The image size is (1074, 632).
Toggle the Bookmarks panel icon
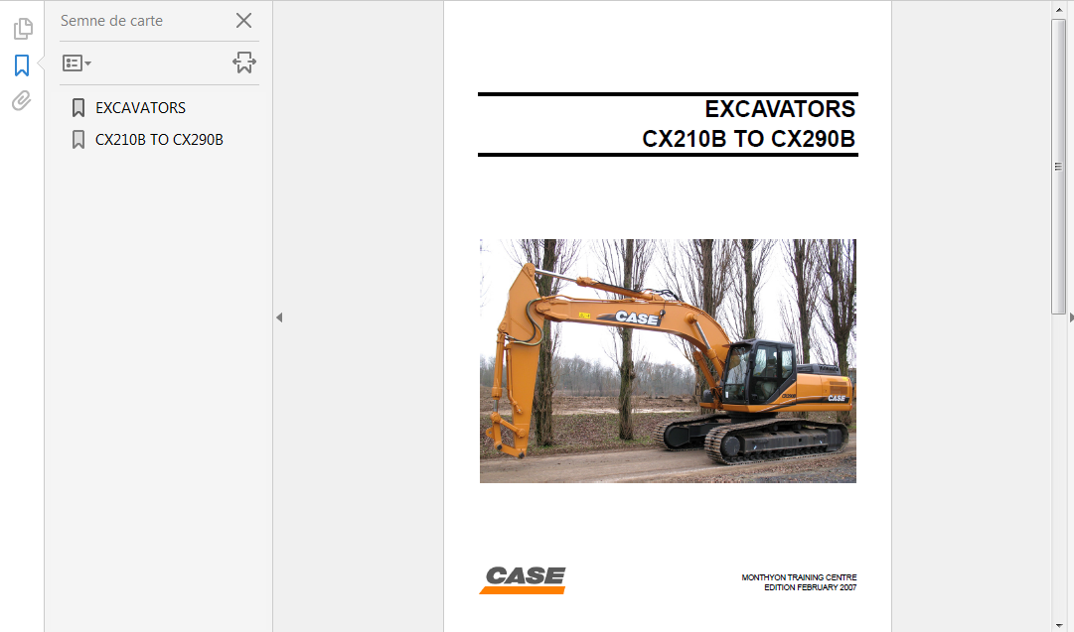(x=22, y=65)
